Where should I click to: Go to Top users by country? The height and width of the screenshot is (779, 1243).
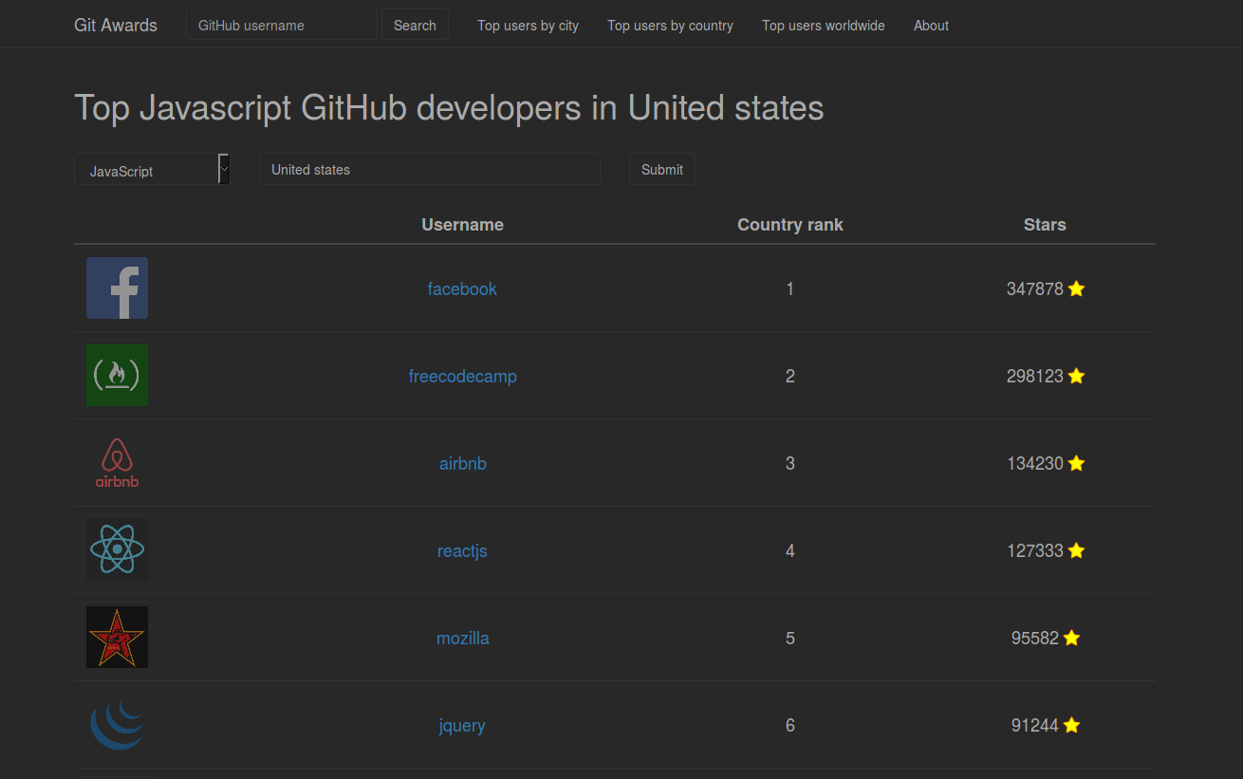[x=670, y=26]
